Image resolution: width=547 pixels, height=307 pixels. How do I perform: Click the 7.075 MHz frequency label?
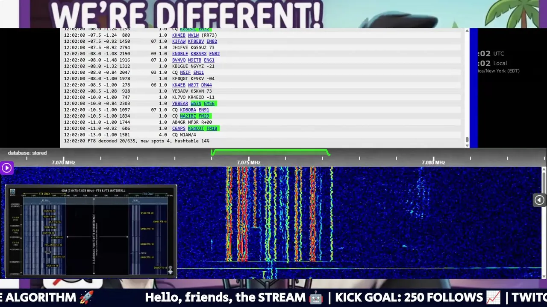click(x=249, y=162)
